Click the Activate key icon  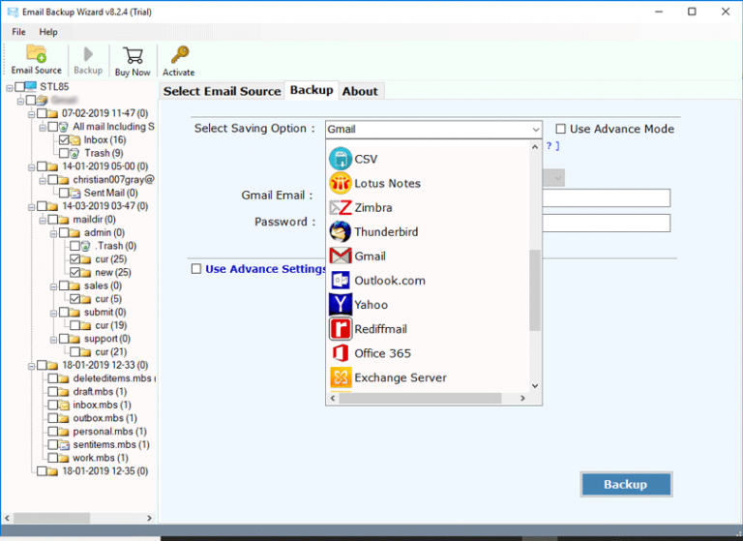pyautogui.click(x=178, y=58)
